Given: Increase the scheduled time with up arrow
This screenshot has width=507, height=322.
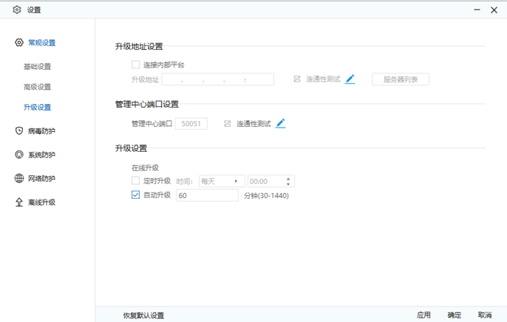Looking at the screenshot, I should click(289, 178).
